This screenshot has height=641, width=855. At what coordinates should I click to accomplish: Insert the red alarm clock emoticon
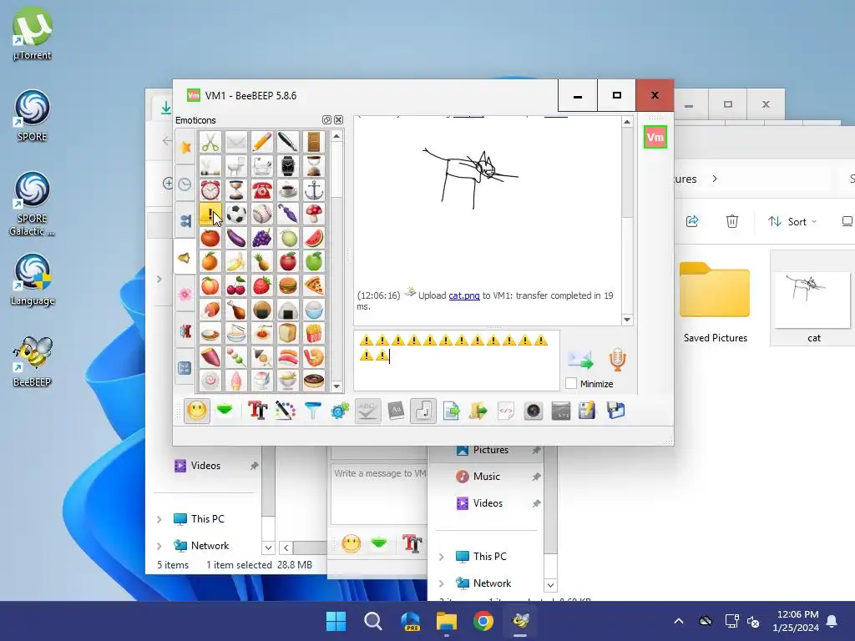tap(210, 190)
